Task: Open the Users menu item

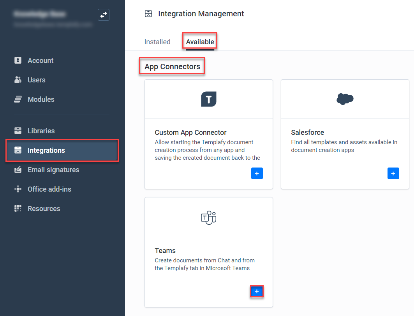Action: pyautogui.click(x=37, y=80)
